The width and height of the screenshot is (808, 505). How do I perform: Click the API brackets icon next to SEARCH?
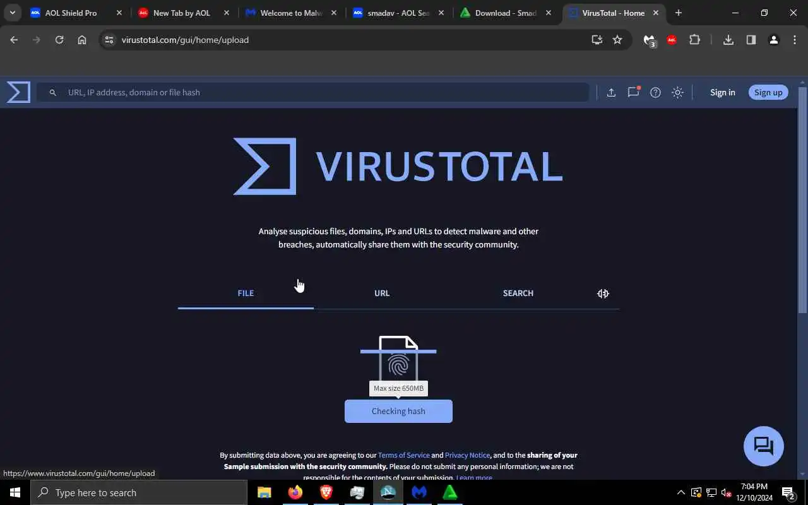click(603, 293)
